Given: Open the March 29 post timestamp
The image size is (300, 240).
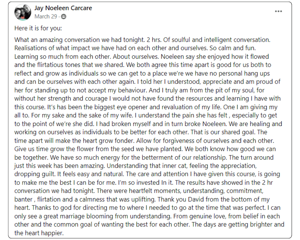Looking at the screenshot, I should click(x=46, y=17).
